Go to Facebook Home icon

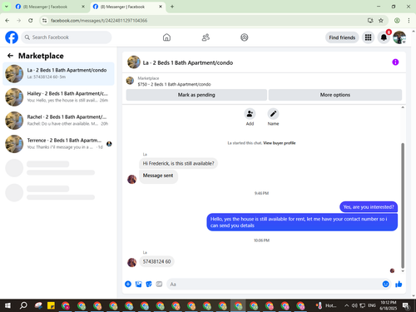(166, 37)
